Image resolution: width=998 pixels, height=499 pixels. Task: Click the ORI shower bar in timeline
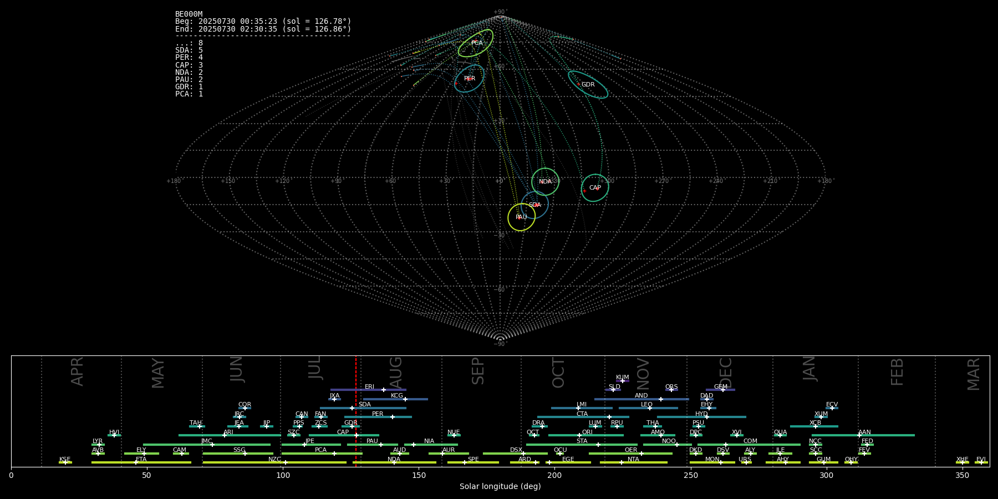(x=586, y=435)
